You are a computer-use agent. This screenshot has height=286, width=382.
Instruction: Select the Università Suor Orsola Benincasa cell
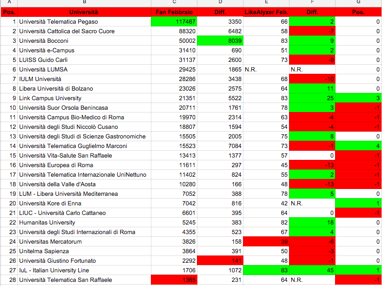(x=84, y=107)
